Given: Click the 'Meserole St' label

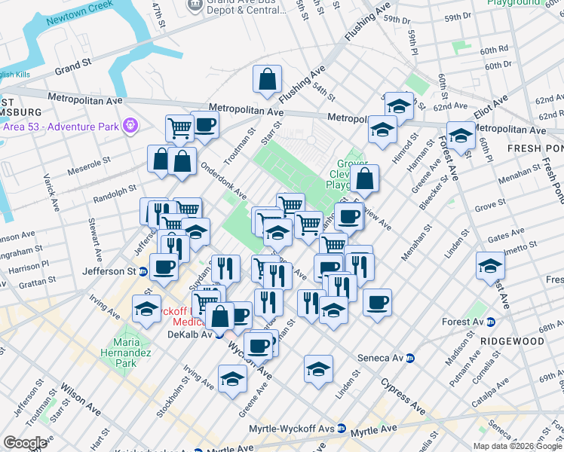Looking at the screenshot, I should tap(89, 166).
